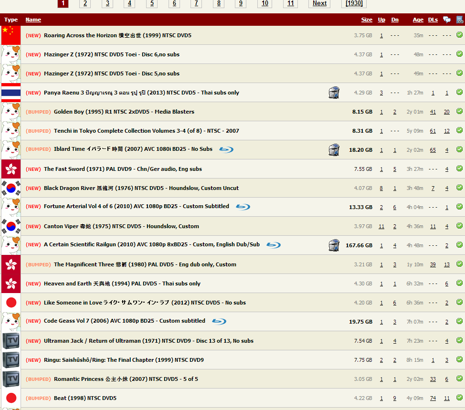
Task: Click the green check icon for Beat (1998)
Action: (x=459, y=397)
